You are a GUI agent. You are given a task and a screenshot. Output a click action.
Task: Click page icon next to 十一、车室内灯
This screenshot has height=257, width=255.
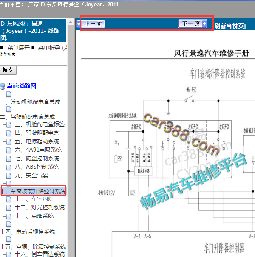(9, 199)
